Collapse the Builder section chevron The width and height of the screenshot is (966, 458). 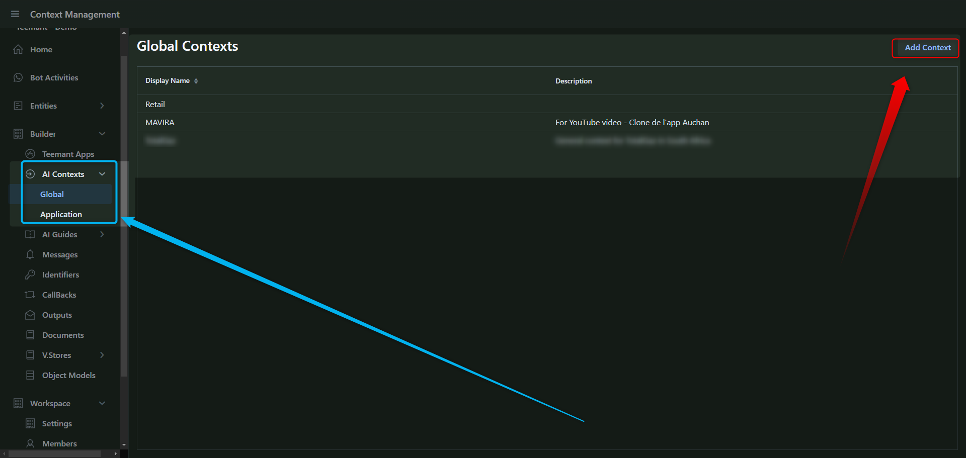pyautogui.click(x=102, y=134)
